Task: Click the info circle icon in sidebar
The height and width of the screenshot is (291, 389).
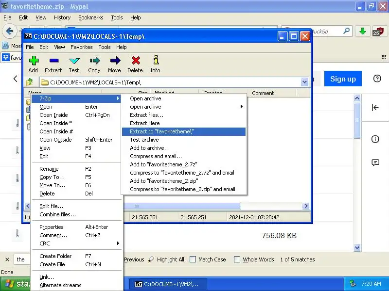Action: (375, 139)
